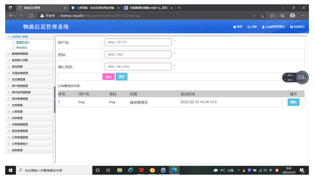The width and height of the screenshot is (315, 179).
Task: Show hidden system tray icons
Action: (x=238, y=170)
